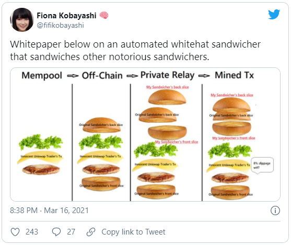Open the Mempool column of the image
The image size is (291, 245).
pyautogui.click(x=41, y=142)
